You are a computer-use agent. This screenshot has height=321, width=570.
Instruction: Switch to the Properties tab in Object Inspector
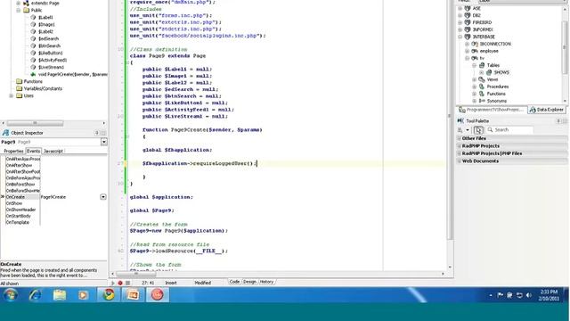click(13, 151)
